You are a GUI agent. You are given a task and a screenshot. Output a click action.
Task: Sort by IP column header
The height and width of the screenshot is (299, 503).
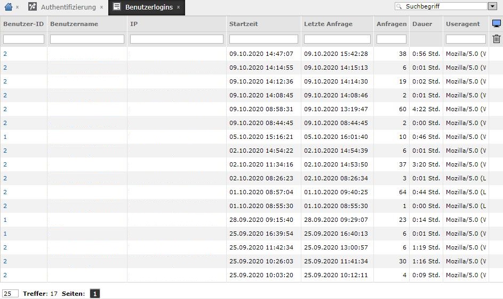point(134,24)
